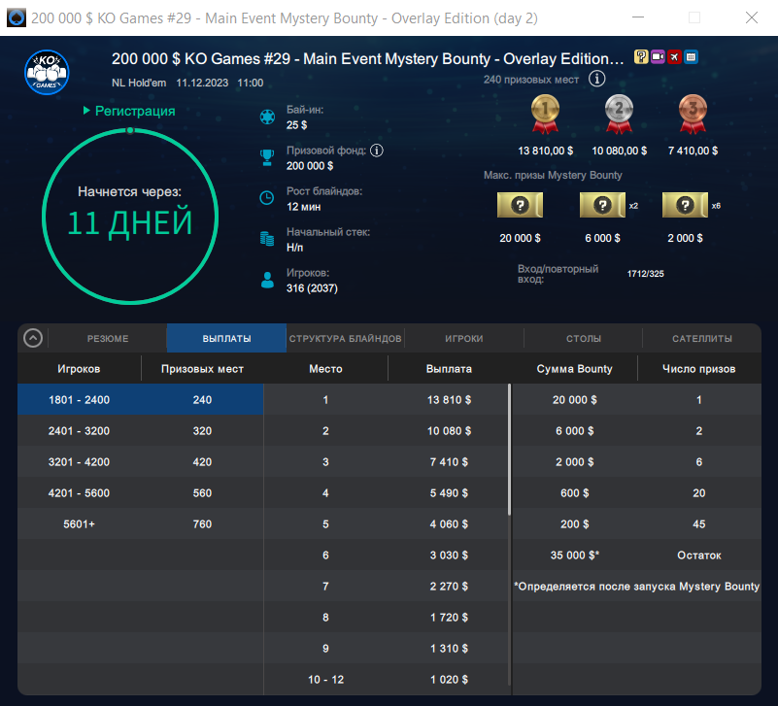Click the 200 $ bounty amount
Screen dimensions: 778x706
click(575, 524)
